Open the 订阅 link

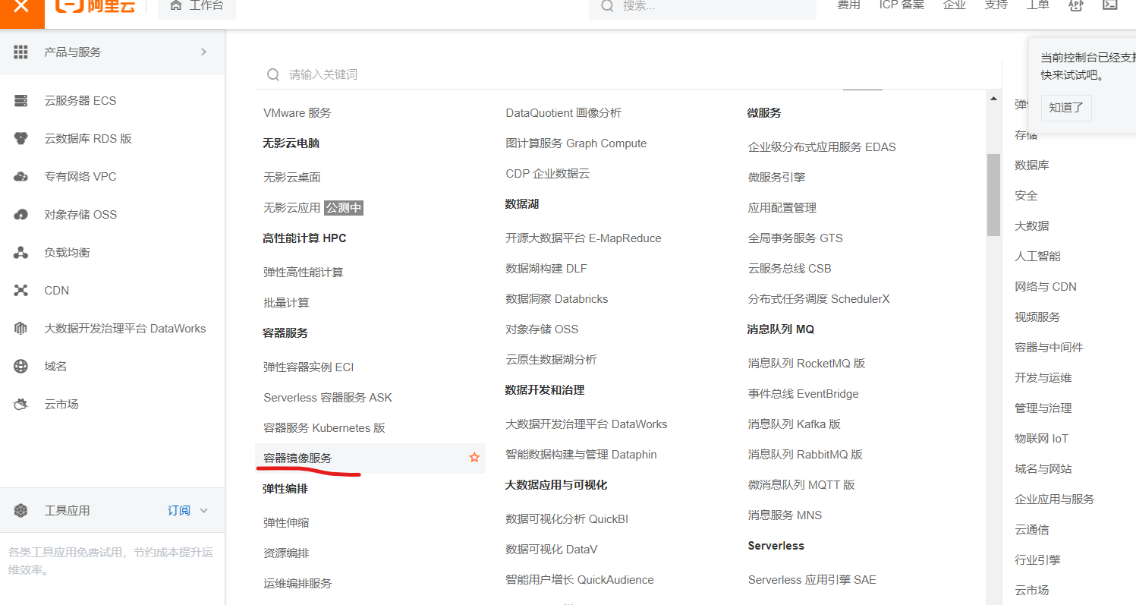pyautogui.click(x=179, y=511)
